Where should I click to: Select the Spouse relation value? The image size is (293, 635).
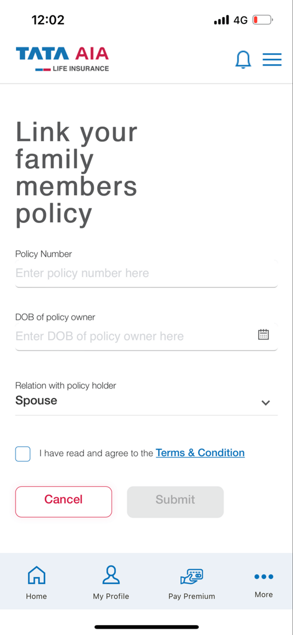point(36,400)
